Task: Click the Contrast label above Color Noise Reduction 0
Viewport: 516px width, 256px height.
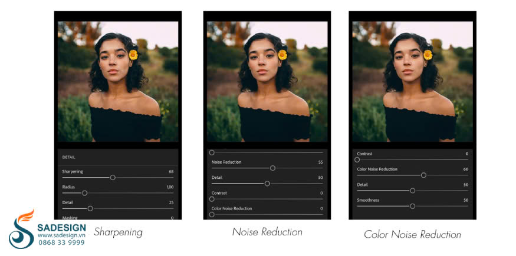Action: (219, 193)
